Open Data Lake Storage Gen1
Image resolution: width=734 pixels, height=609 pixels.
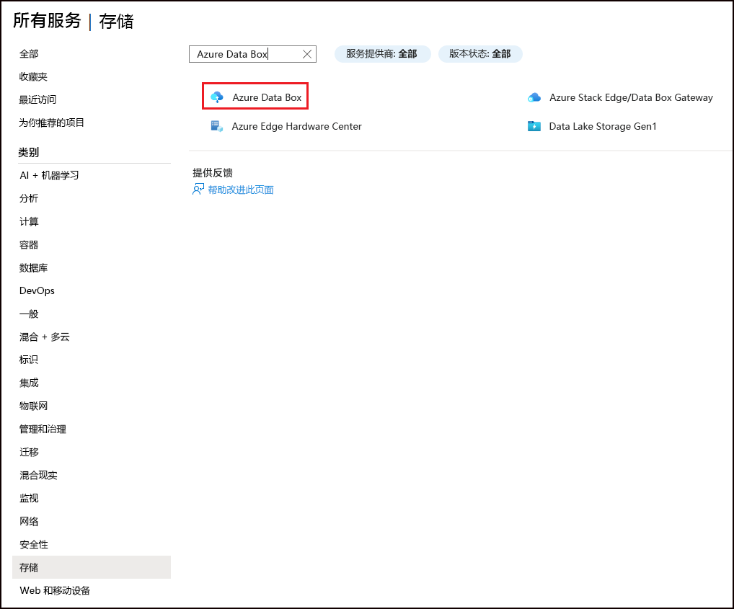tap(603, 126)
